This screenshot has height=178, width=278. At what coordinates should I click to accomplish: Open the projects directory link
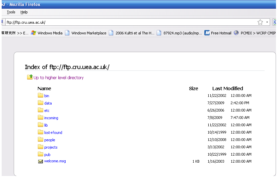[51, 147]
